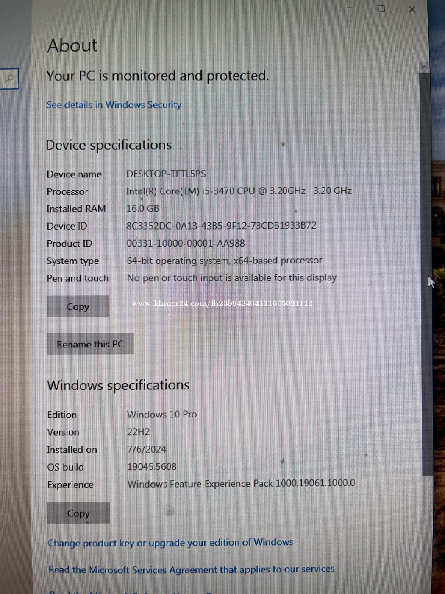The image size is (445, 594).
Task: Click the Version label
Action: (x=63, y=432)
